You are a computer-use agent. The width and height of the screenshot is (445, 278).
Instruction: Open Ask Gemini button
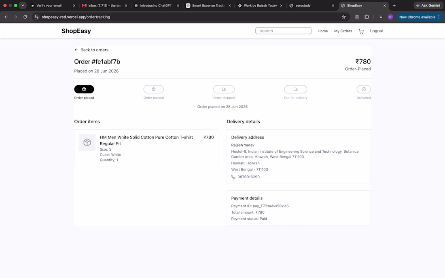tap(428, 5)
